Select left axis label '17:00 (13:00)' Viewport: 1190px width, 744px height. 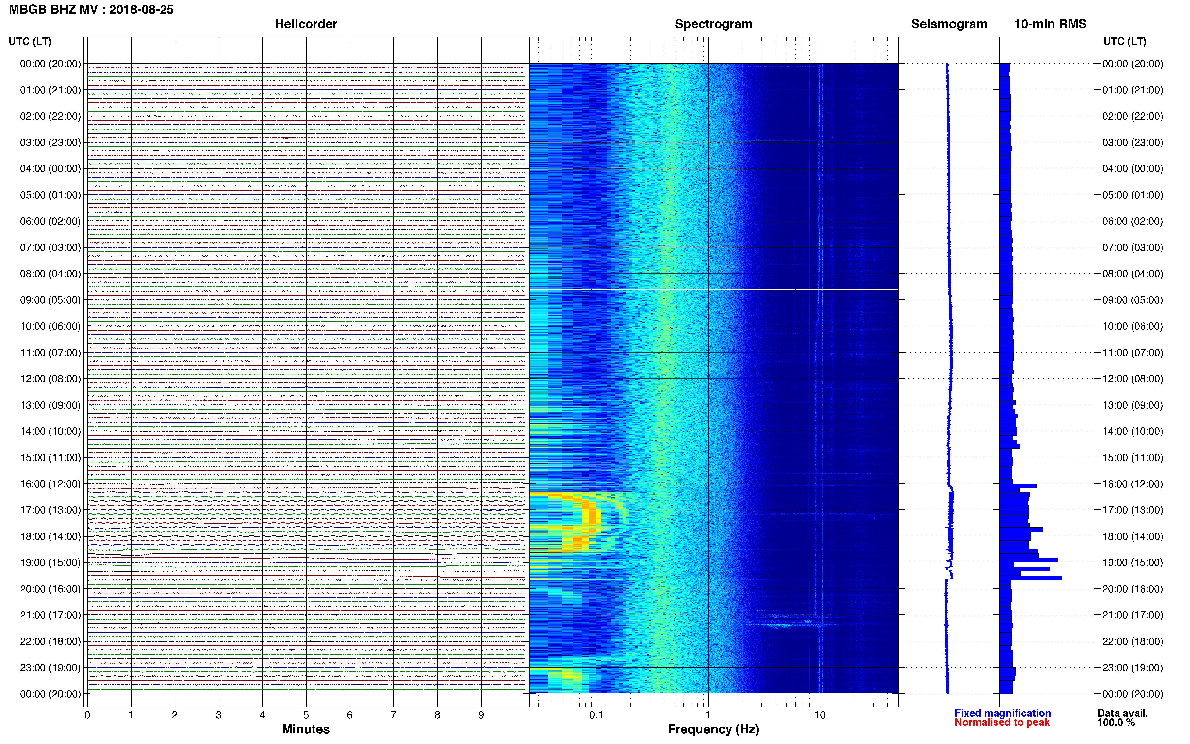pos(50,510)
